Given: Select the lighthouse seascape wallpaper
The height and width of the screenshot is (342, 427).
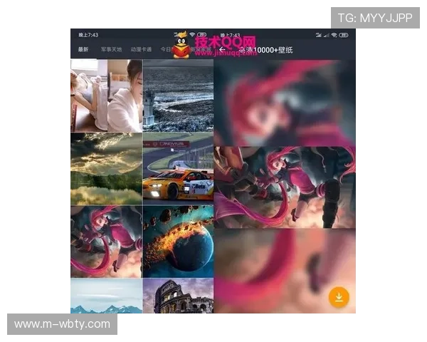Looking at the screenshot, I should tap(178, 95).
